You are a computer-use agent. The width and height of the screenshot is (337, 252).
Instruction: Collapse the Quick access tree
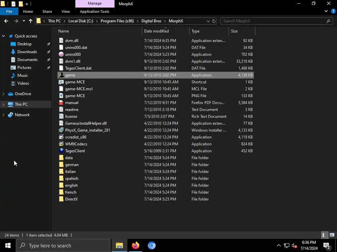(x=3, y=36)
